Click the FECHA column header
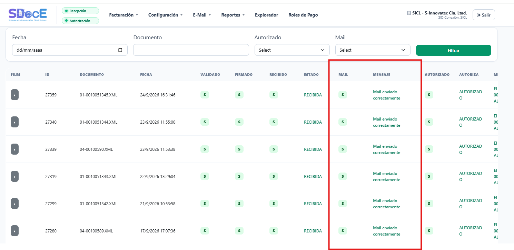The height and width of the screenshot is (250, 514). (146, 74)
